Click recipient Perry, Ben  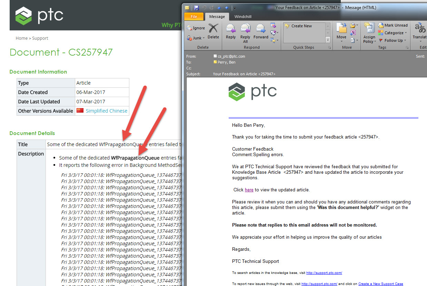(x=227, y=62)
